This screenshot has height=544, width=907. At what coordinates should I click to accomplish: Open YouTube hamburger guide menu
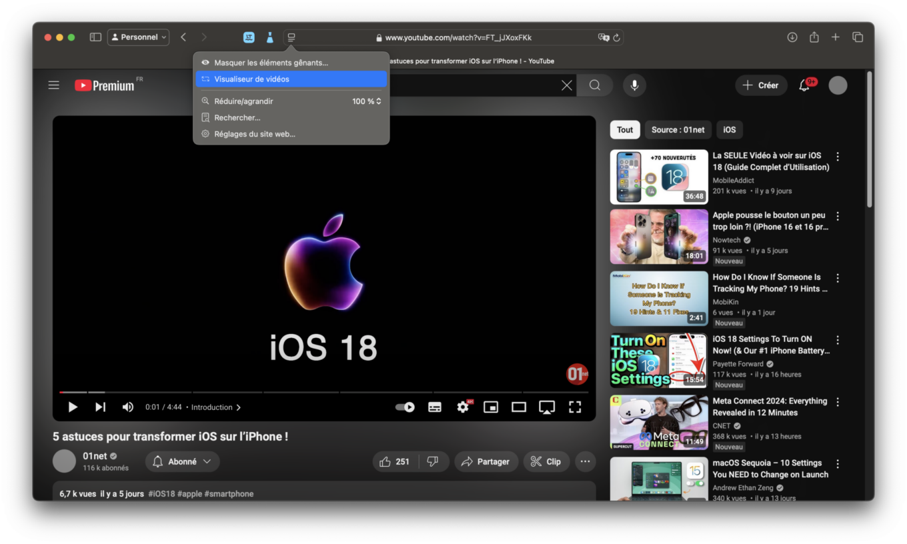(x=53, y=85)
